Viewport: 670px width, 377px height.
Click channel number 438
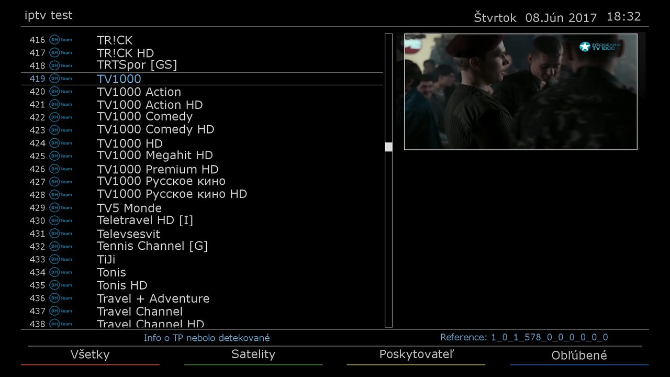(x=38, y=324)
